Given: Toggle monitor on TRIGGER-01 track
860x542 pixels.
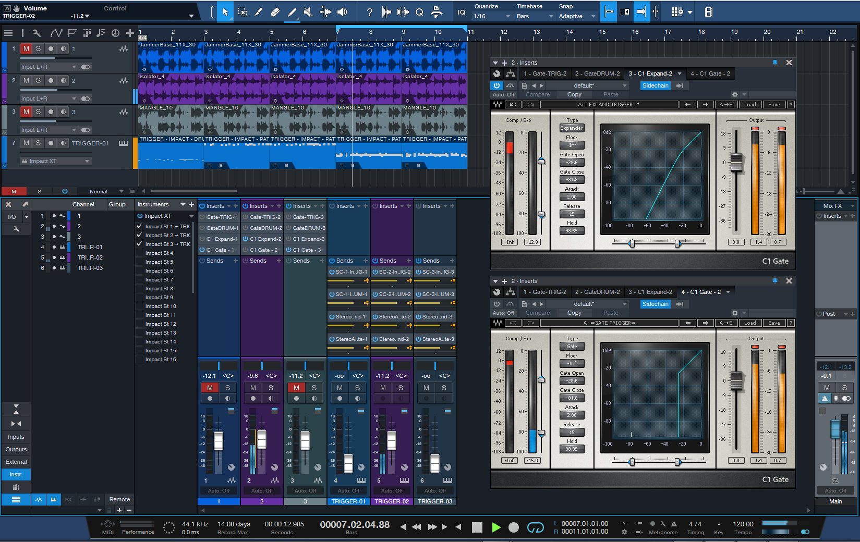Looking at the screenshot, I should tap(63, 143).
